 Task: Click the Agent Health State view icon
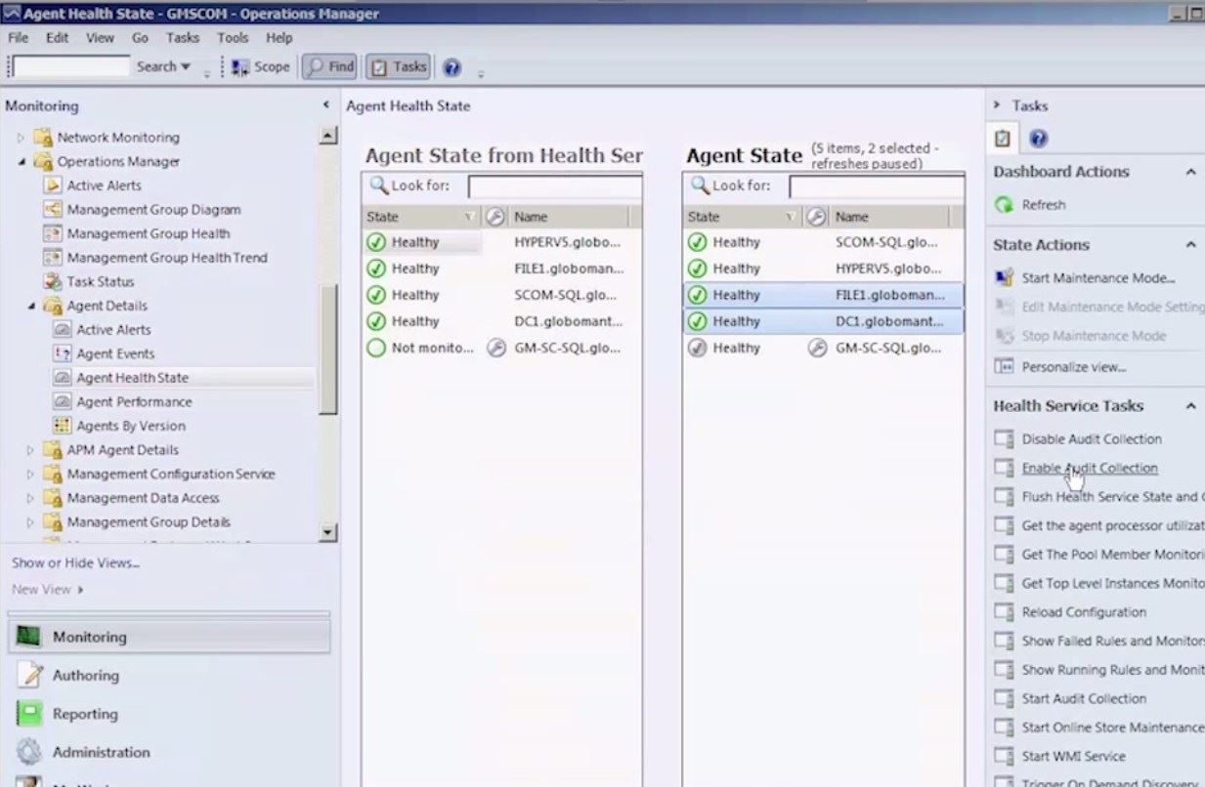point(63,378)
